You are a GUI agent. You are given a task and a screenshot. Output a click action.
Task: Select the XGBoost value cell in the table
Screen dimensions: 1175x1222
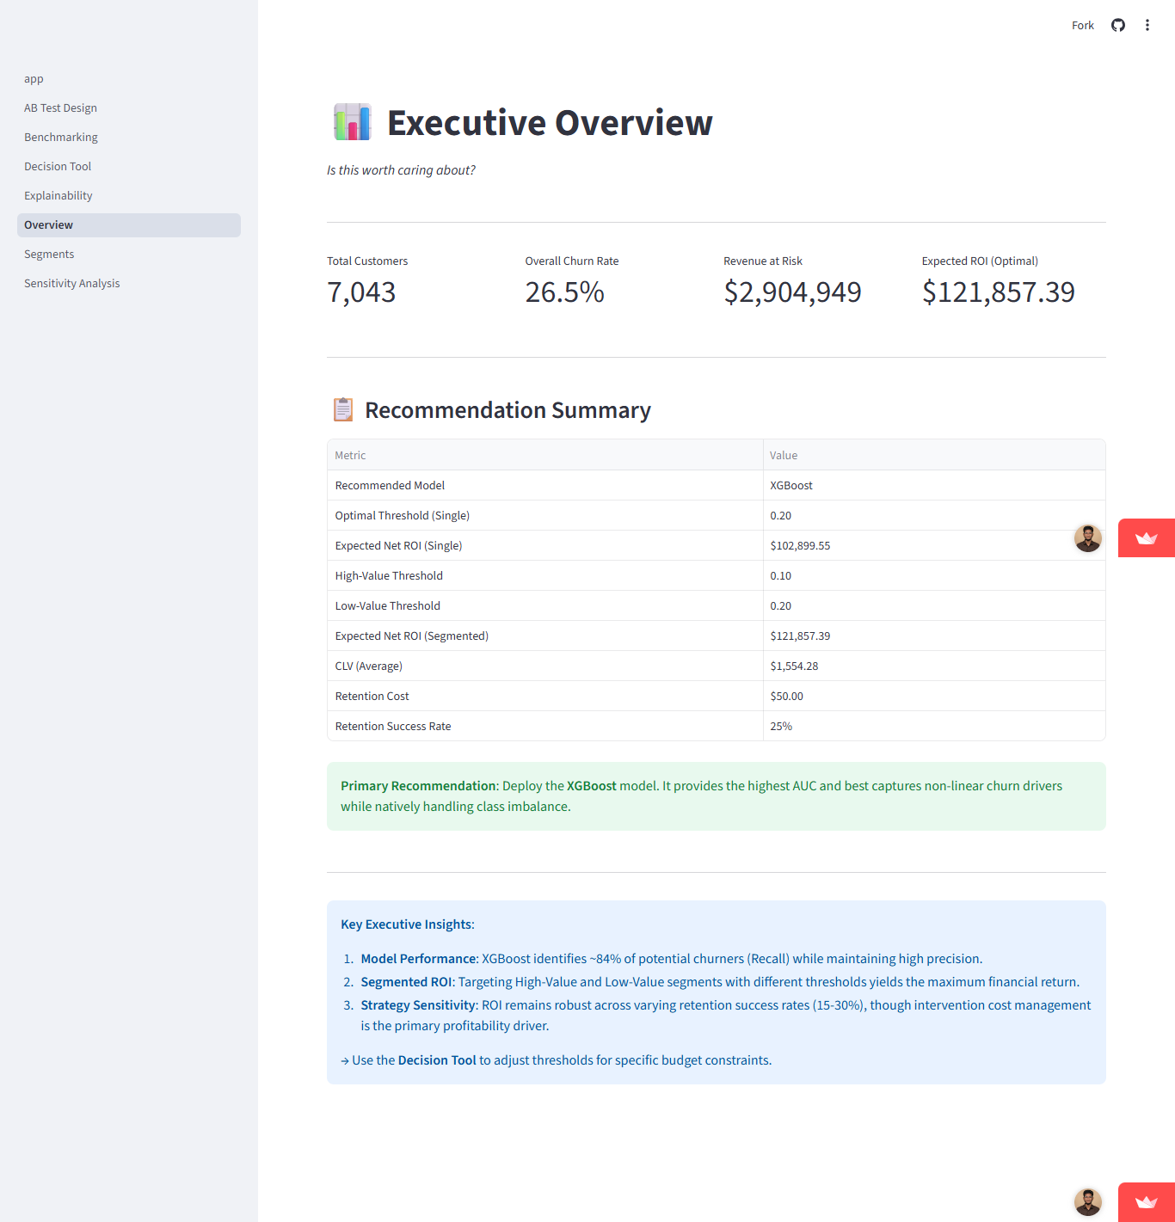click(x=934, y=485)
